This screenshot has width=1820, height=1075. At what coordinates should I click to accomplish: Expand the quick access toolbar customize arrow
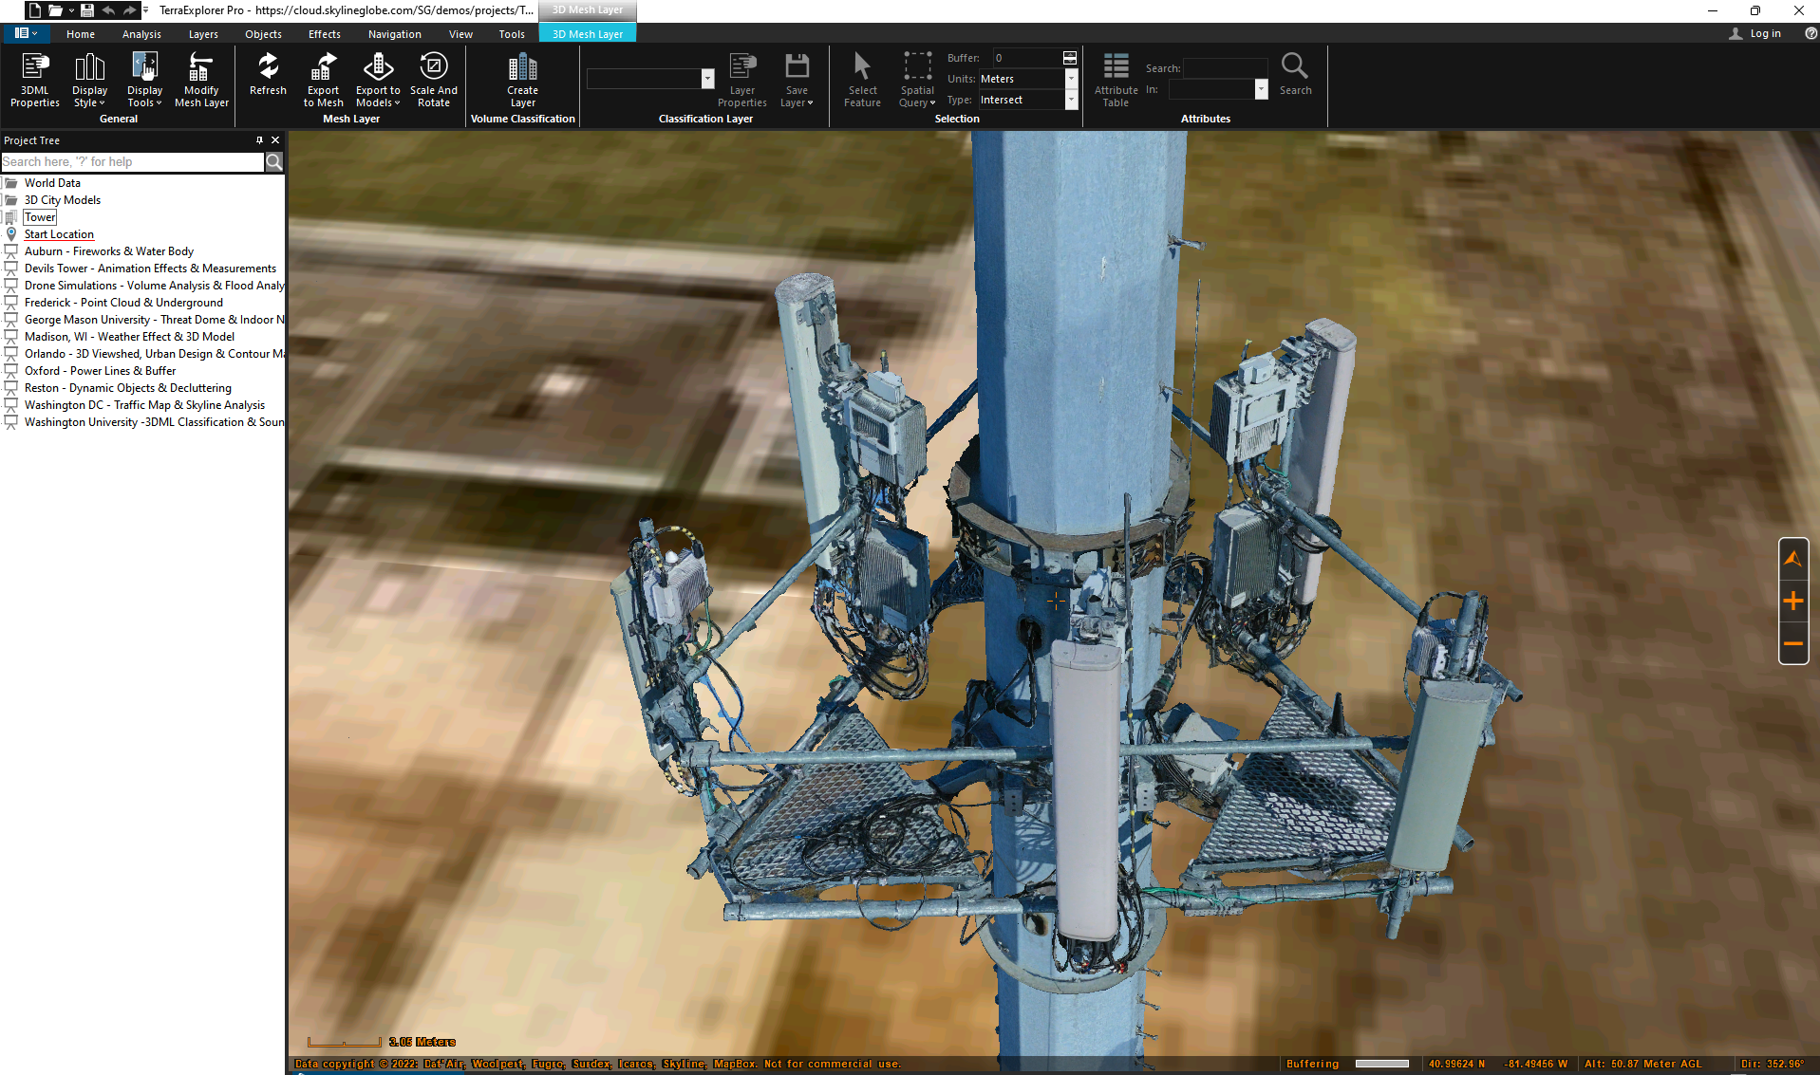click(x=145, y=10)
